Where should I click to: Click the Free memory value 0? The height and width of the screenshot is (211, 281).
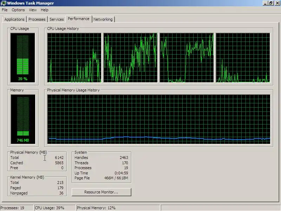point(62,168)
